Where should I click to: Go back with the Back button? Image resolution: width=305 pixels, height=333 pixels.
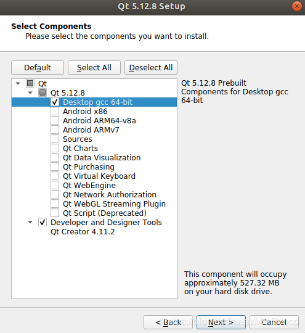coord(168,322)
